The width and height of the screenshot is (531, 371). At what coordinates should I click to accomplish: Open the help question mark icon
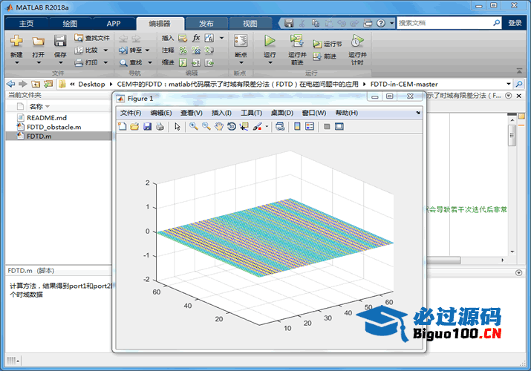pos(381,23)
